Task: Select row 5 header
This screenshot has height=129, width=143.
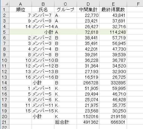Action: pos(5,32)
